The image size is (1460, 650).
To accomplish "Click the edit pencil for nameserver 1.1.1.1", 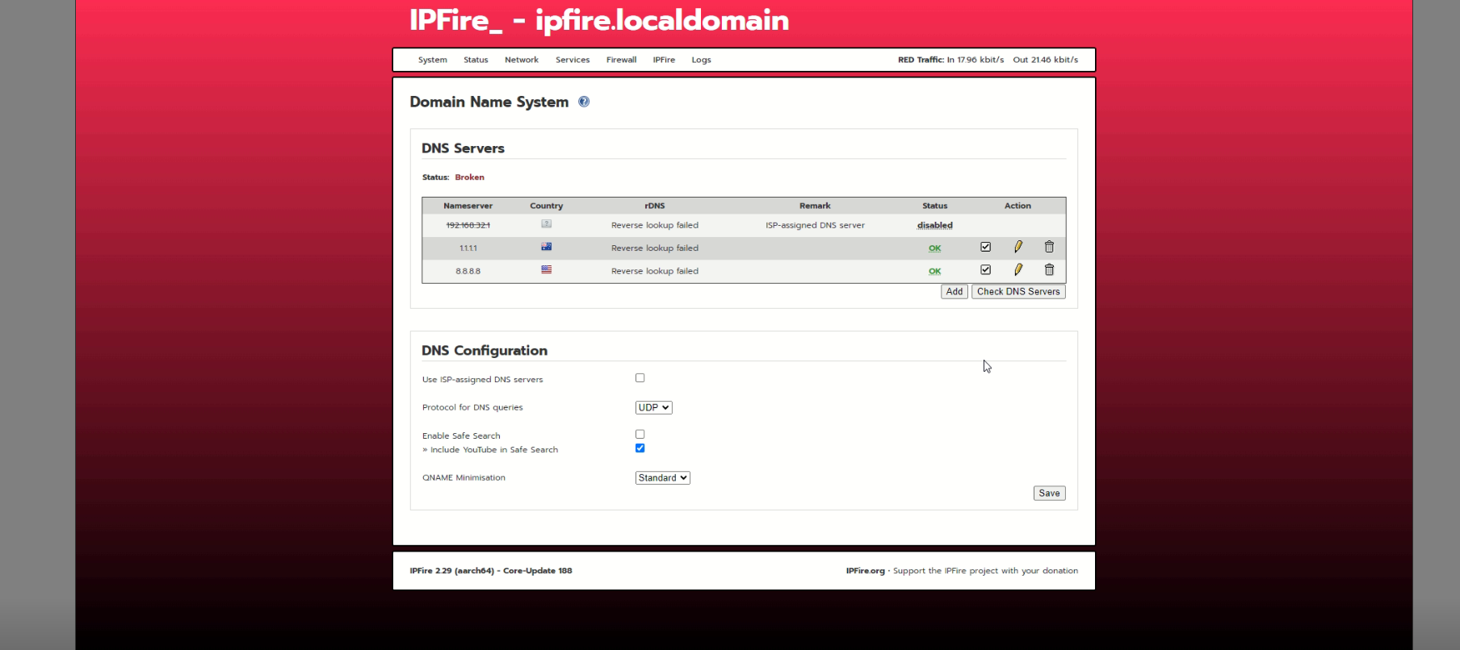I will pyautogui.click(x=1018, y=247).
